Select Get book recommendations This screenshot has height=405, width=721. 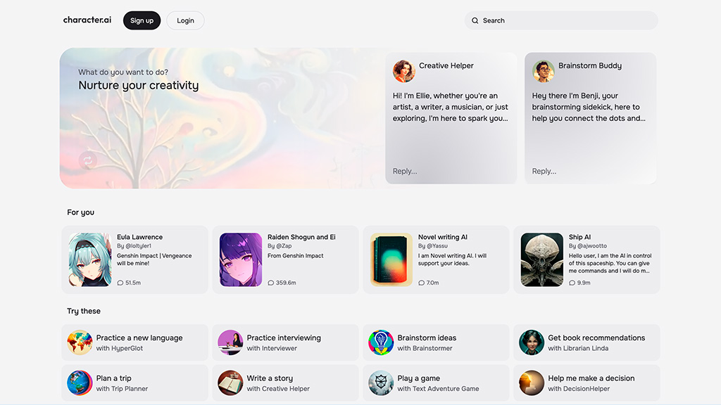587,342
